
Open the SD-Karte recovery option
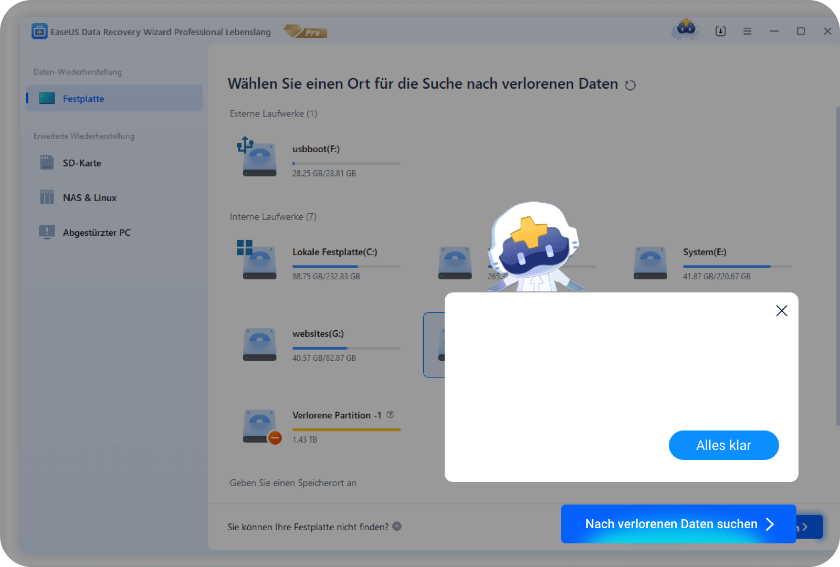[x=82, y=163]
